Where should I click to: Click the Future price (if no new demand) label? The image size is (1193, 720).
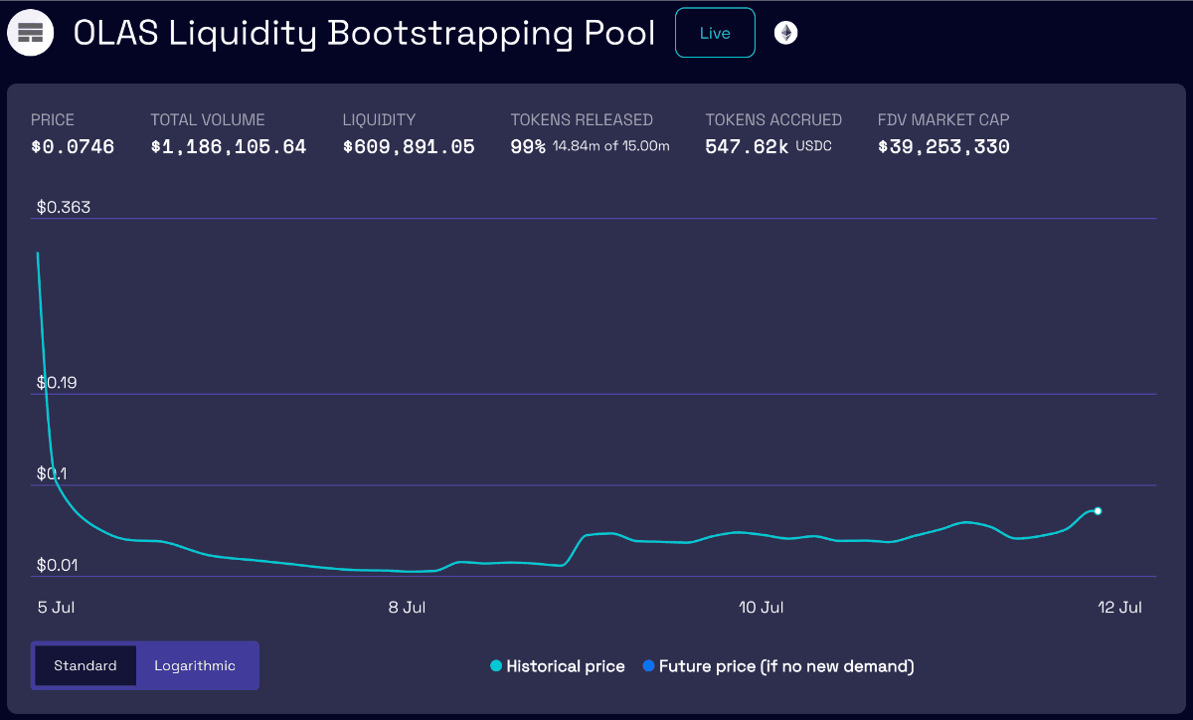(x=786, y=666)
